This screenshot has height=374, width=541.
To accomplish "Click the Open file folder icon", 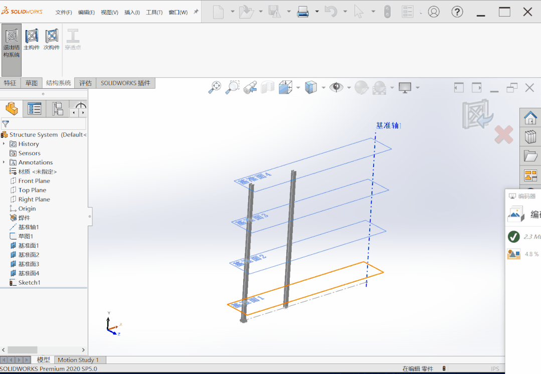I will click(x=246, y=12).
